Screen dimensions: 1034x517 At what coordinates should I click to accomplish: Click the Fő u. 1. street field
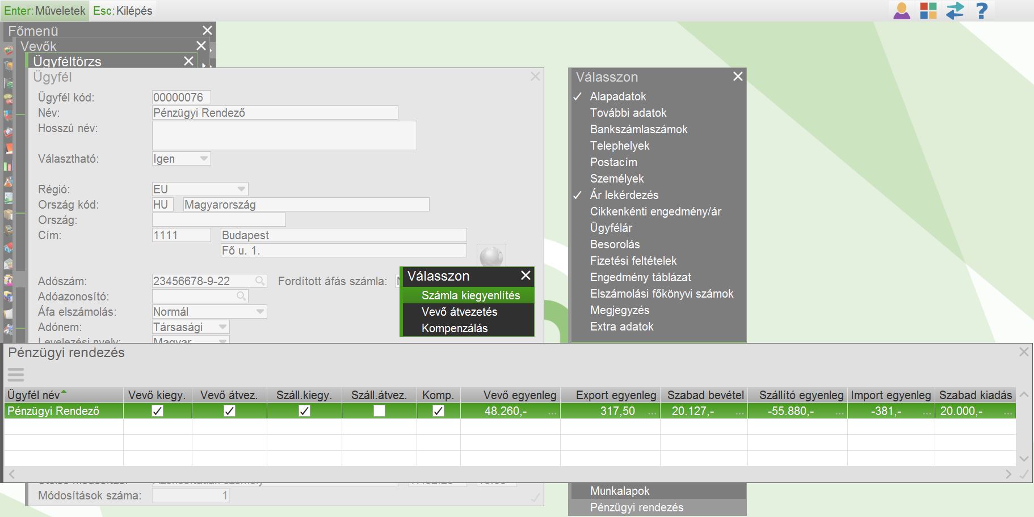(x=343, y=251)
